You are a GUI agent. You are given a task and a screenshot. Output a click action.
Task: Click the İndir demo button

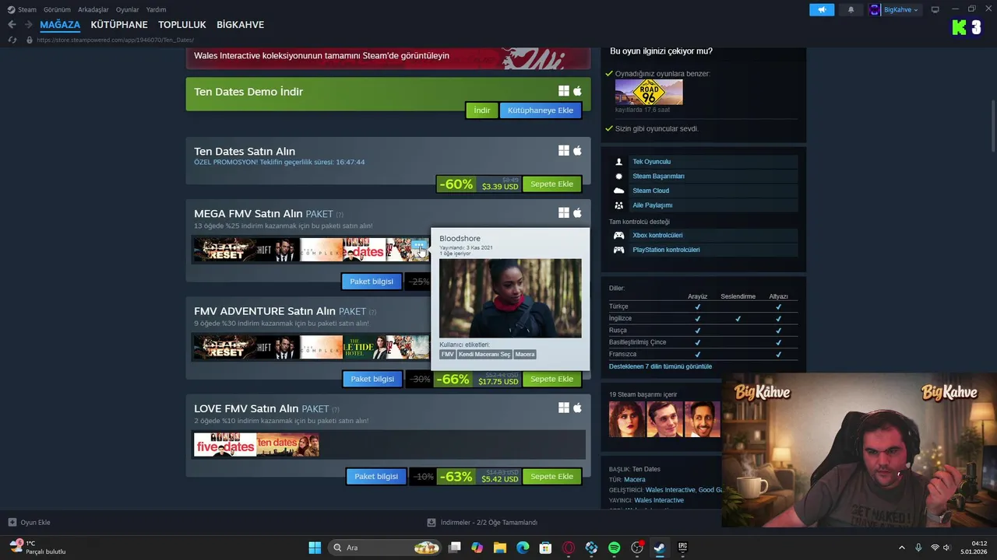pos(482,110)
